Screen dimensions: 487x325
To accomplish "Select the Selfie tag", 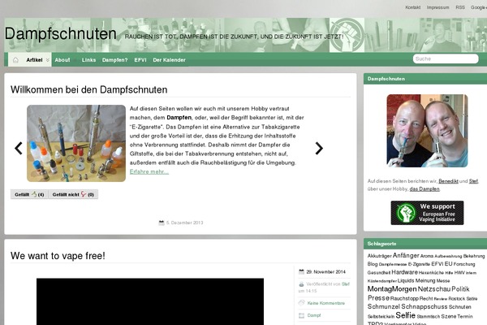I will tap(405, 315).
